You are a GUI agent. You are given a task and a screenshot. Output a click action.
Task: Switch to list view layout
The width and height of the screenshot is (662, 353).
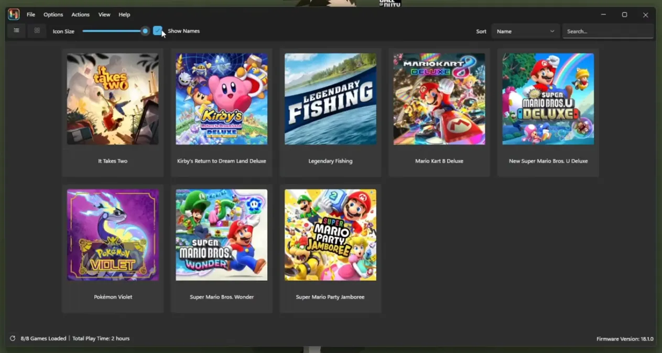coord(16,30)
